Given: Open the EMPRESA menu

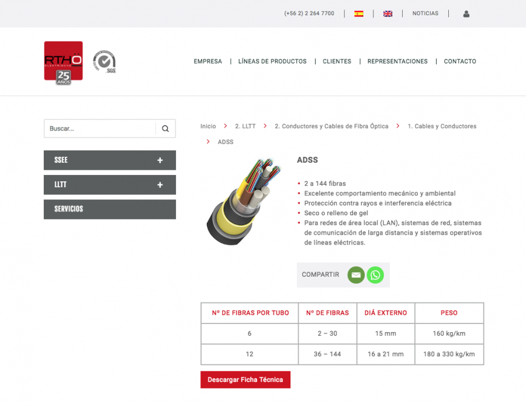Looking at the screenshot, I should coord(207,61).
